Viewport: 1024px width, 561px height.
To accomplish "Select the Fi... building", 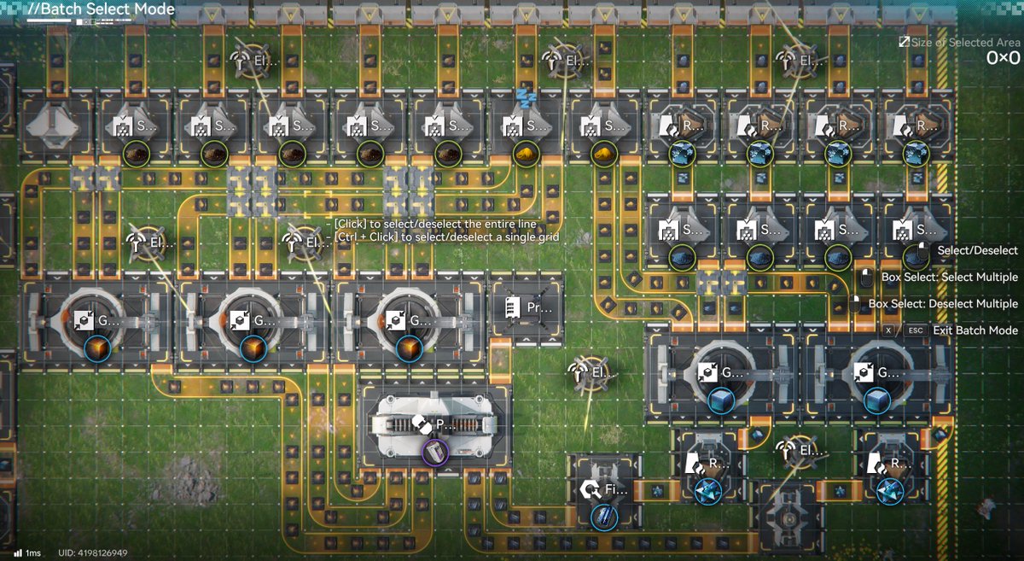I will tap(604, 490).
